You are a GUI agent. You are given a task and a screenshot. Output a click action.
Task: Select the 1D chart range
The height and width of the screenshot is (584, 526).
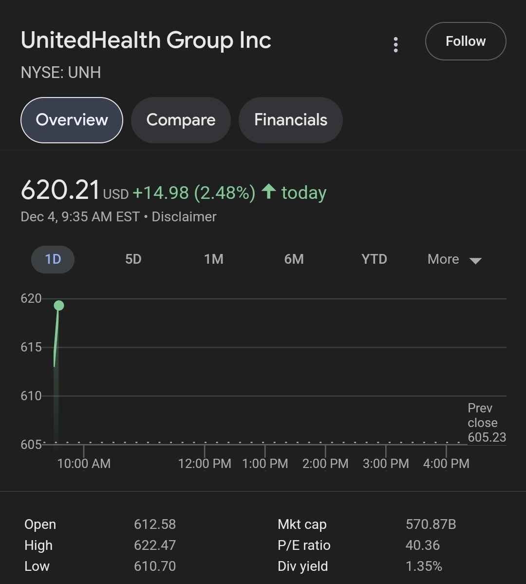click(53, 259)
